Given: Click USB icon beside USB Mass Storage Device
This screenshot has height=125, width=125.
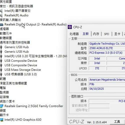Looking at the screenshot, I should pyautogui.click(x=1, y=70).
